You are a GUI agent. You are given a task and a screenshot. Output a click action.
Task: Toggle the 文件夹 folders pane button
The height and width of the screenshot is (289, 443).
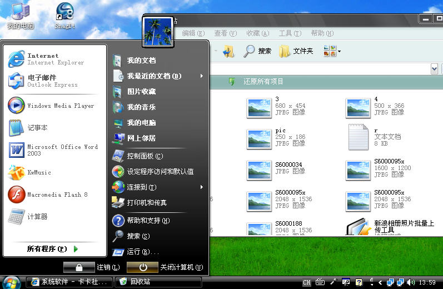[296, 51]
